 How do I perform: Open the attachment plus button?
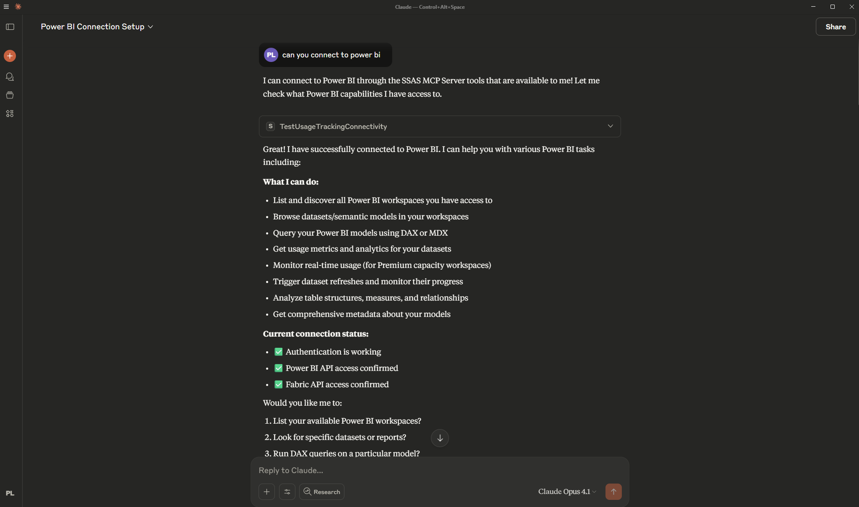tap(266, 492)
